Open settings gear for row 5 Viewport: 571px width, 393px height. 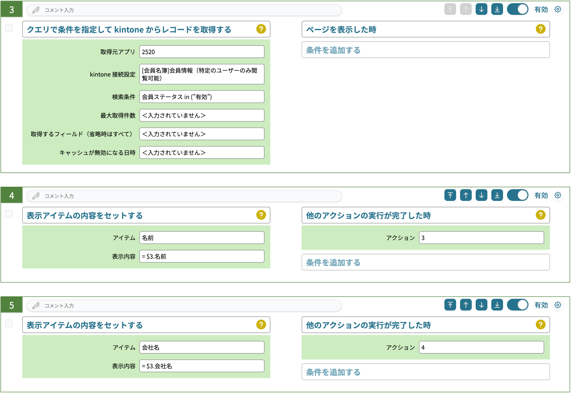tap(558, 305)
